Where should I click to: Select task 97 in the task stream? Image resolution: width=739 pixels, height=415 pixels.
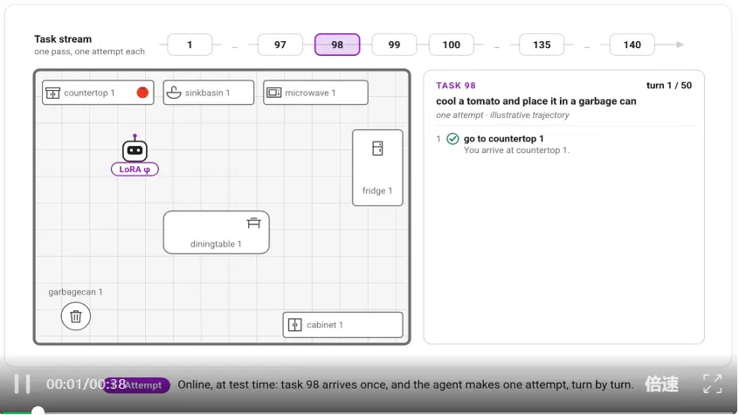(x=280, y=45)
